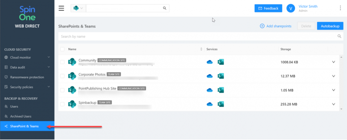The height and width of the screenshot is (140, 347).
Task: Click the PointPublishing Hub Site SharePoint icon
Action: (72, 90)
